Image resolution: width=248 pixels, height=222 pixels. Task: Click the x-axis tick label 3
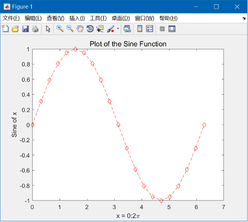pos(114,207)
